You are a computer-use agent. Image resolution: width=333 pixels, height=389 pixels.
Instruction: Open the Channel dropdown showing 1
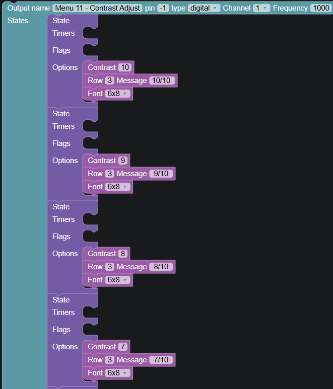tap(261, 8)
